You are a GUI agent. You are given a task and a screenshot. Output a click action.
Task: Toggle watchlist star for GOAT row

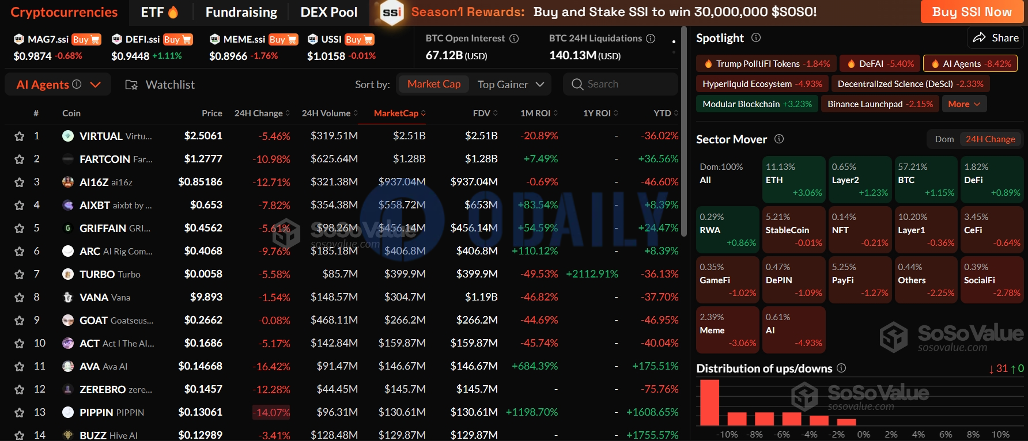tap(19, 321)
